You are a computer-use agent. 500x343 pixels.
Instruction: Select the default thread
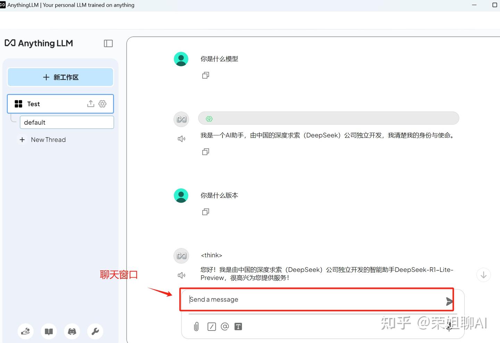(67, 122)
